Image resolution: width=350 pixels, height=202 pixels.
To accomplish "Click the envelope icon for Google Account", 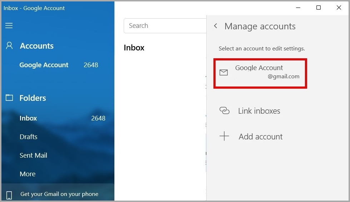I will (223, 72).
